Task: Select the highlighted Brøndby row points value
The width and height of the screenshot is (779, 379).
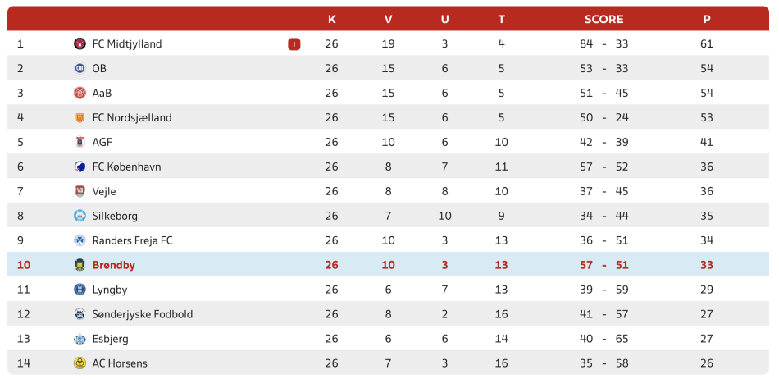Action: pos(707,265)
